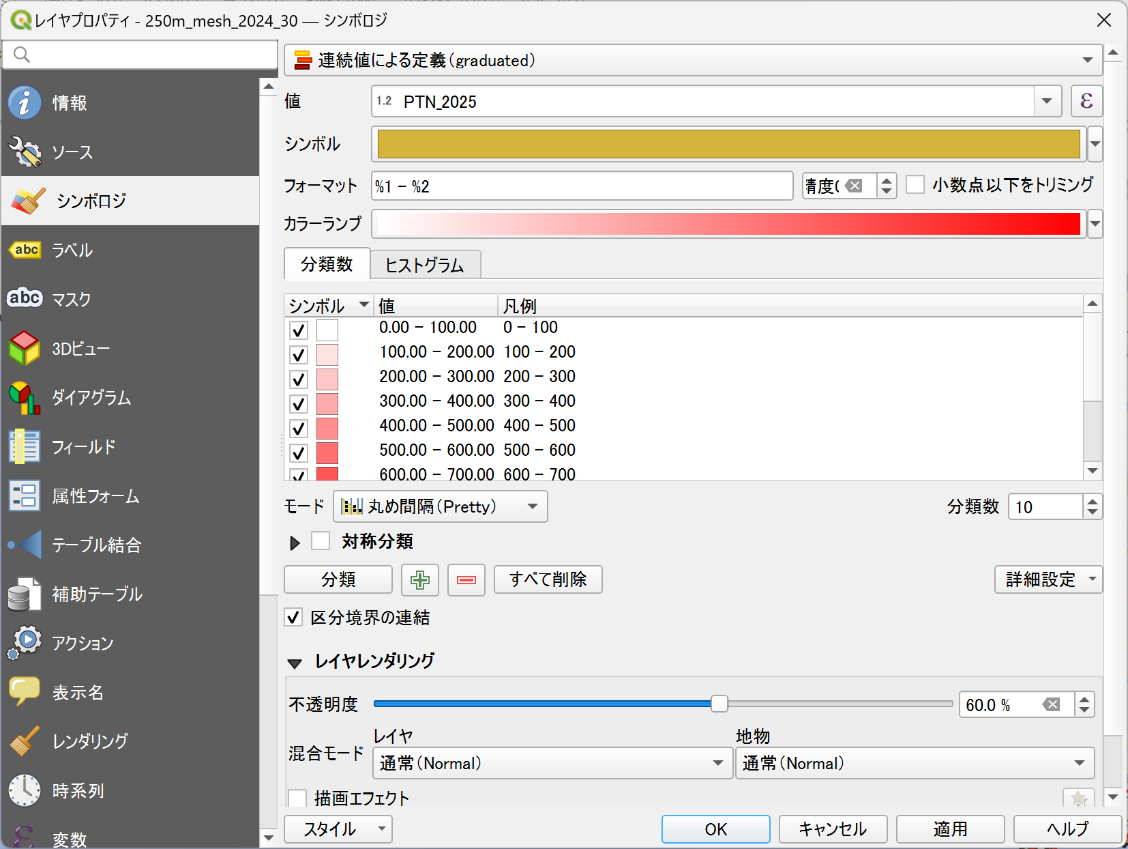Open the 時系列 temporal settings page
Screen dimensions: 1128x849
point(78,791)
